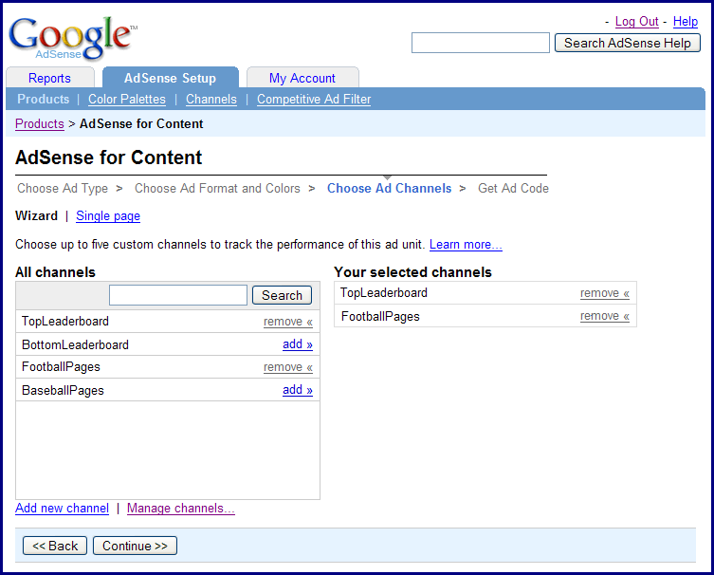Screen dimensions: 714x575
Task: Click the Google AdSense logo
Action: pyautogui.click(x=71, y=38)
